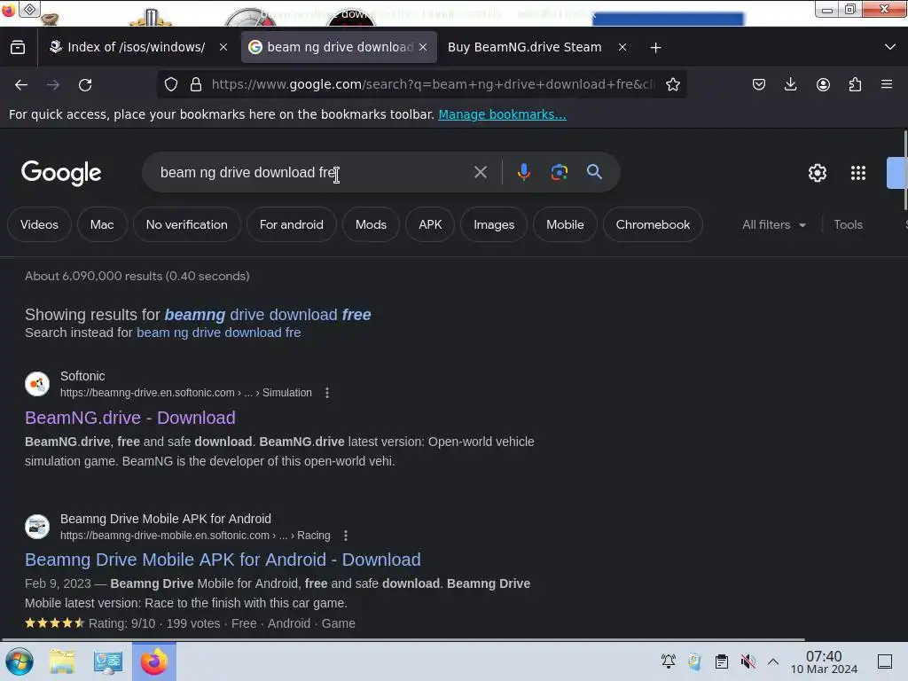Screen dimensions: 908x681
Task: Clear the Google search box text
Action: click(480, 172)
